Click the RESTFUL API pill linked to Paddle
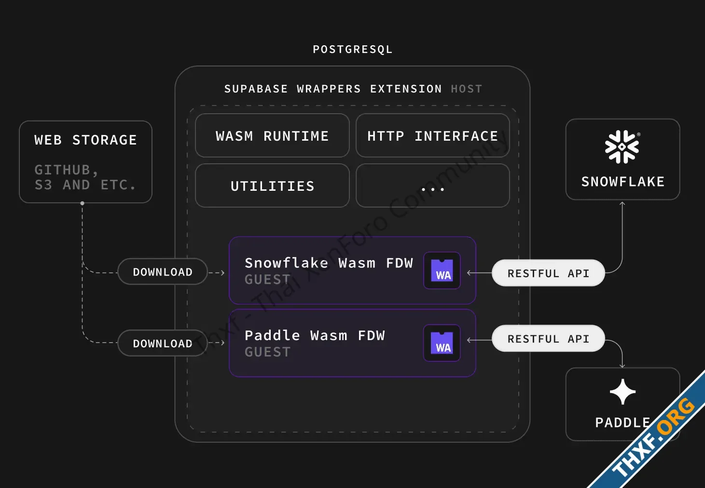Image resolution: width=705 pixels, height=488 pixels. point(548,339)
